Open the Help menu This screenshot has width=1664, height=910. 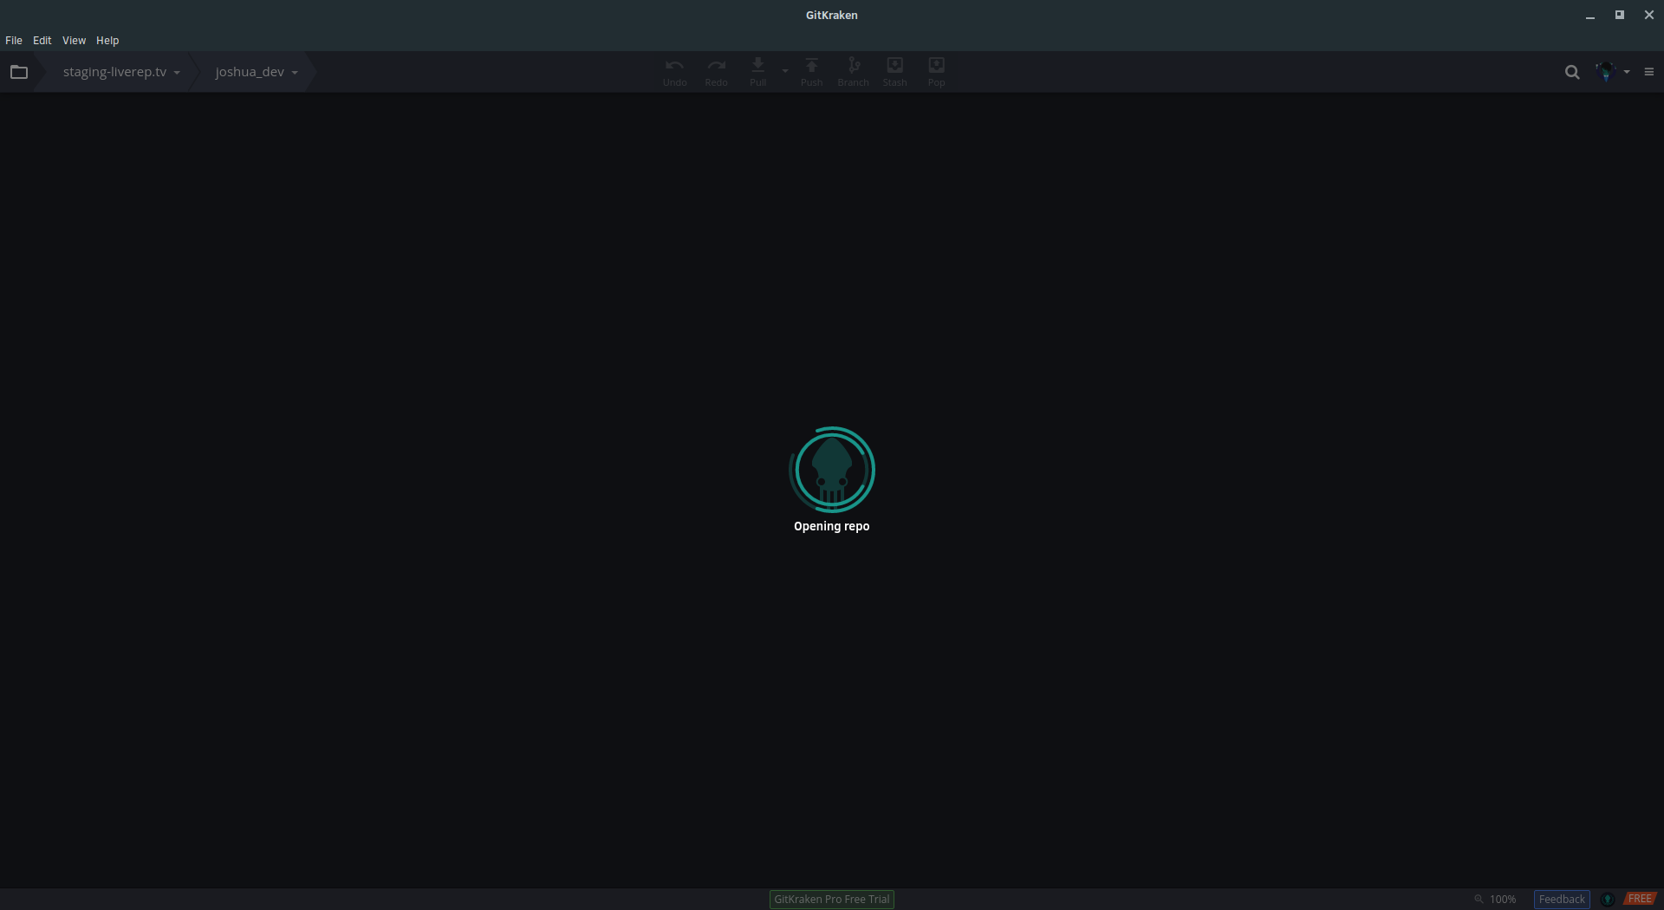(107, 41)
